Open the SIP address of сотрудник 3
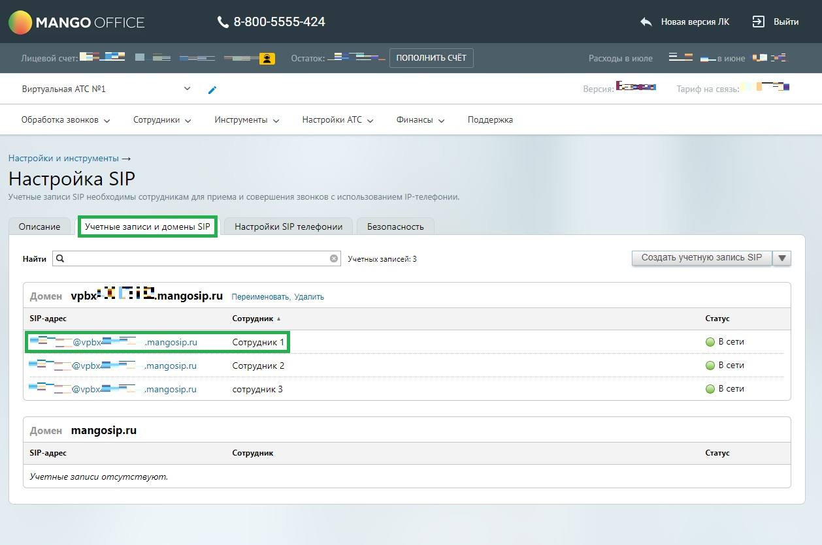Screen dimensions: 822x545 [113, 389]
